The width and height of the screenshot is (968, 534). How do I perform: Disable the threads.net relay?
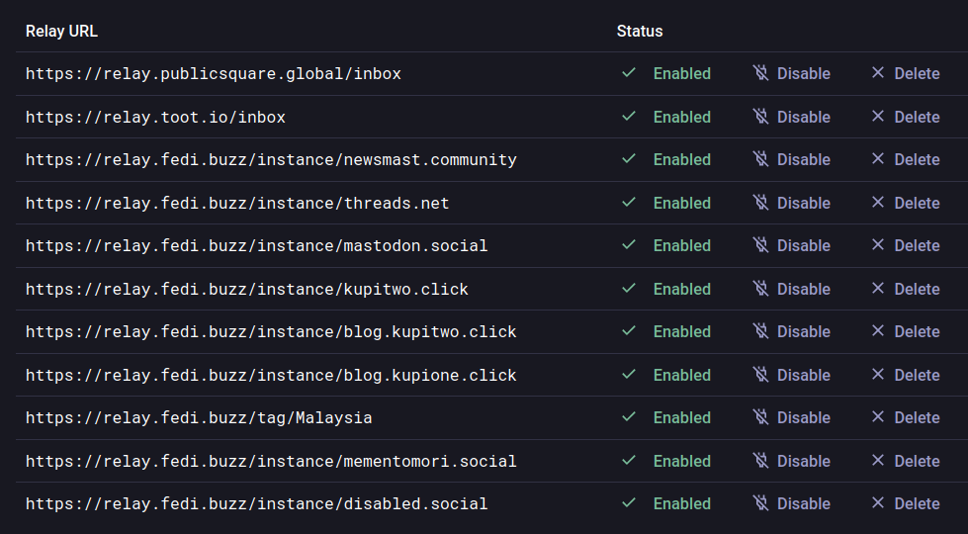pos(792,203)
